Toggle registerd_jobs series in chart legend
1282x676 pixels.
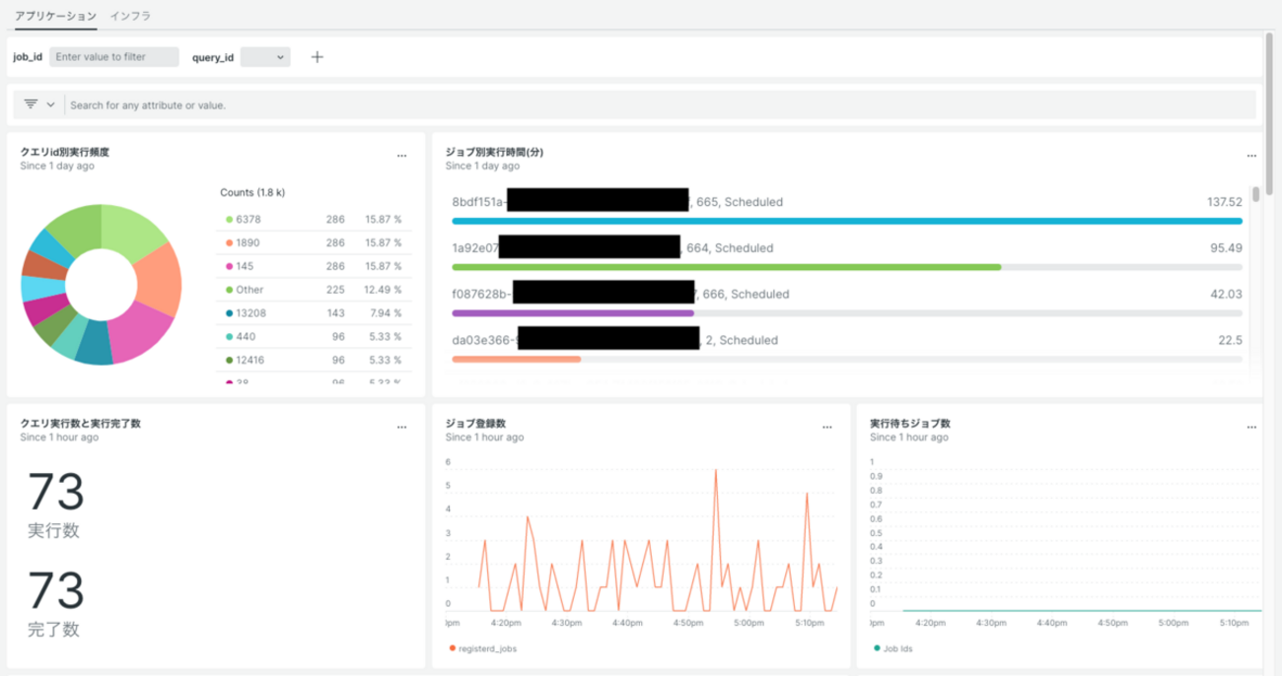(483, 648)
